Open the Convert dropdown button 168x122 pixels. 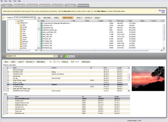[88, 17]
